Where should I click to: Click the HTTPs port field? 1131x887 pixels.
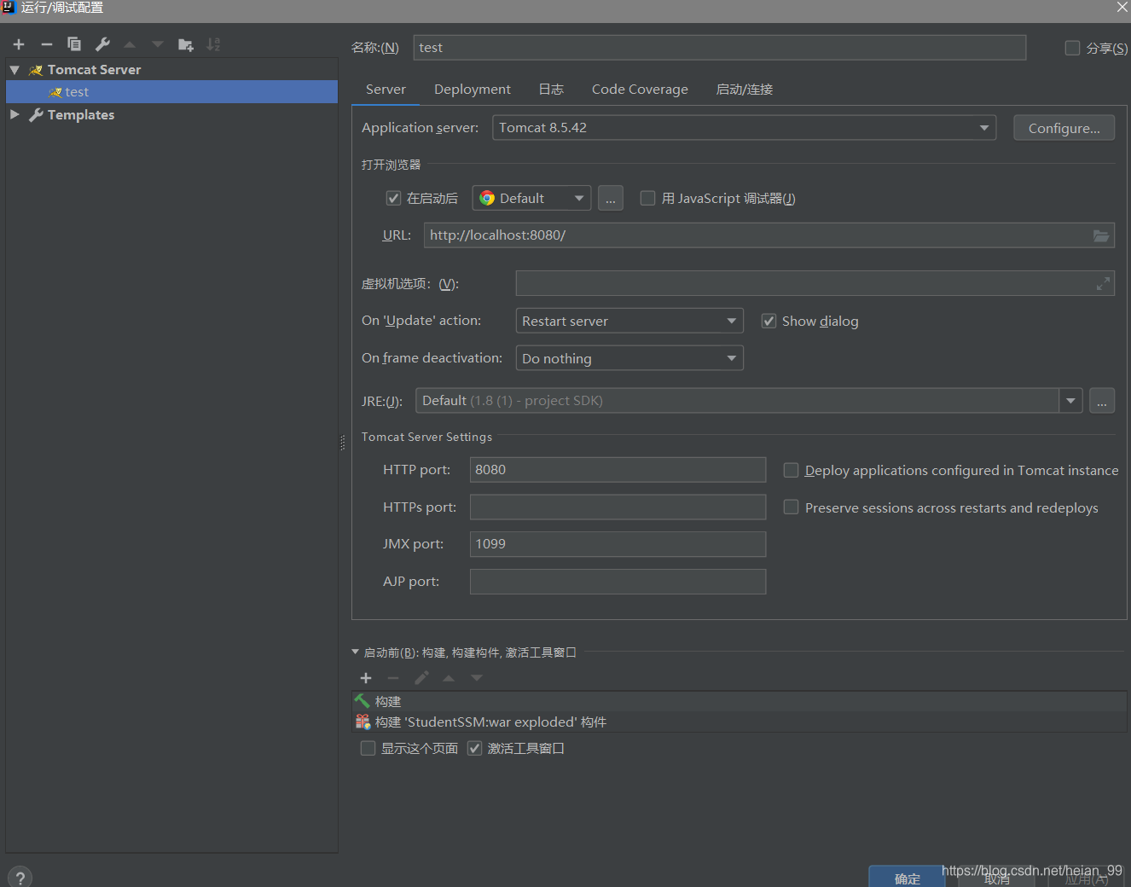tap(618, 507)
